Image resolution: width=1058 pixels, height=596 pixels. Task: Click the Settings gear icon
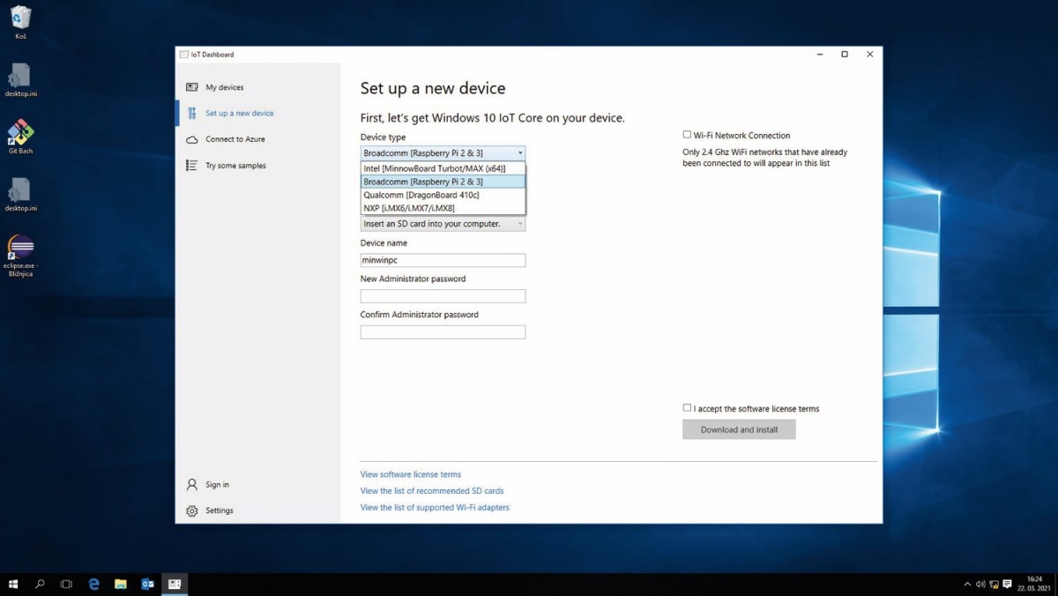191,510
